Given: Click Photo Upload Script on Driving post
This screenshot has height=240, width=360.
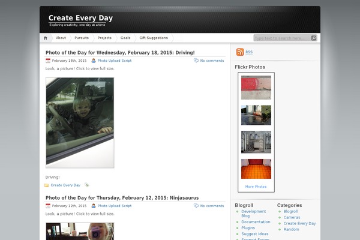Looking at the screenshot, I should coord(115,61).
